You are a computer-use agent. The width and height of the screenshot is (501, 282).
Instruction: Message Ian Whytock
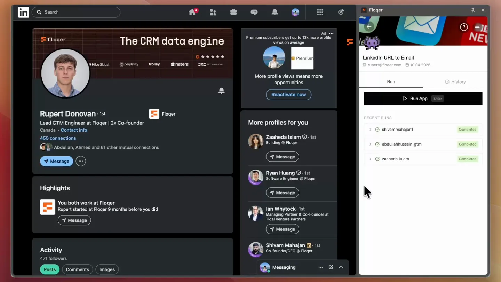(x=283, y=229)
